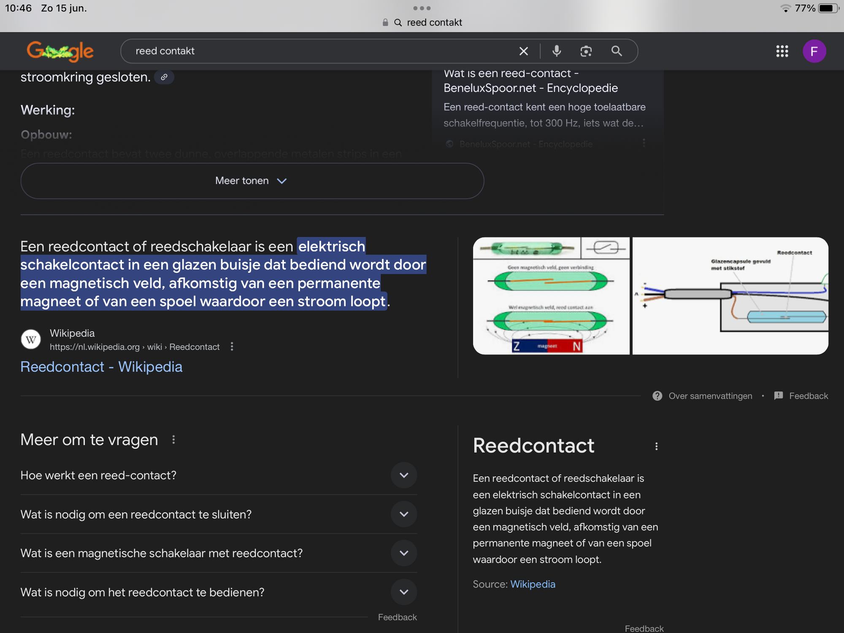The height and width of the screenshot is (633, 844).
Task: Click Feedback beside 'Over samenvattingen'
Action: pos(809,396)
